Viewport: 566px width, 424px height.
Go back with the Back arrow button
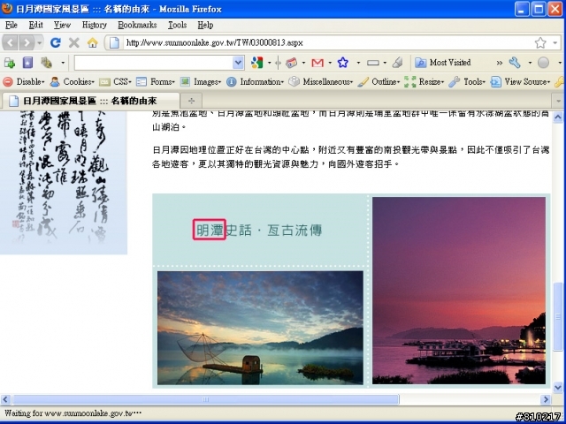[10, 43]
